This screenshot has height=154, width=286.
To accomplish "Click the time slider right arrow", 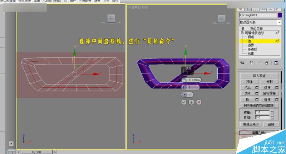I will click(x=55, y=152).
